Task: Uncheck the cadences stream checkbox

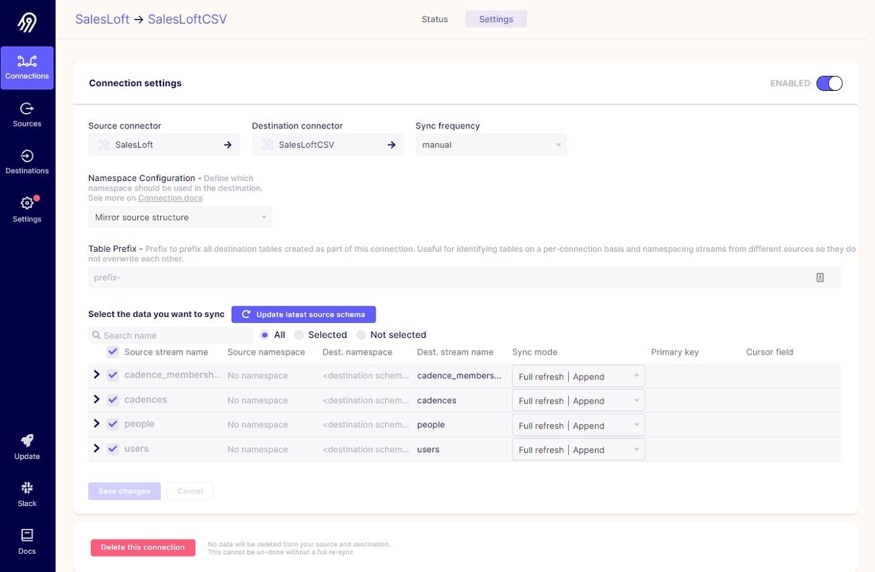Action: [x=113, y=400]
